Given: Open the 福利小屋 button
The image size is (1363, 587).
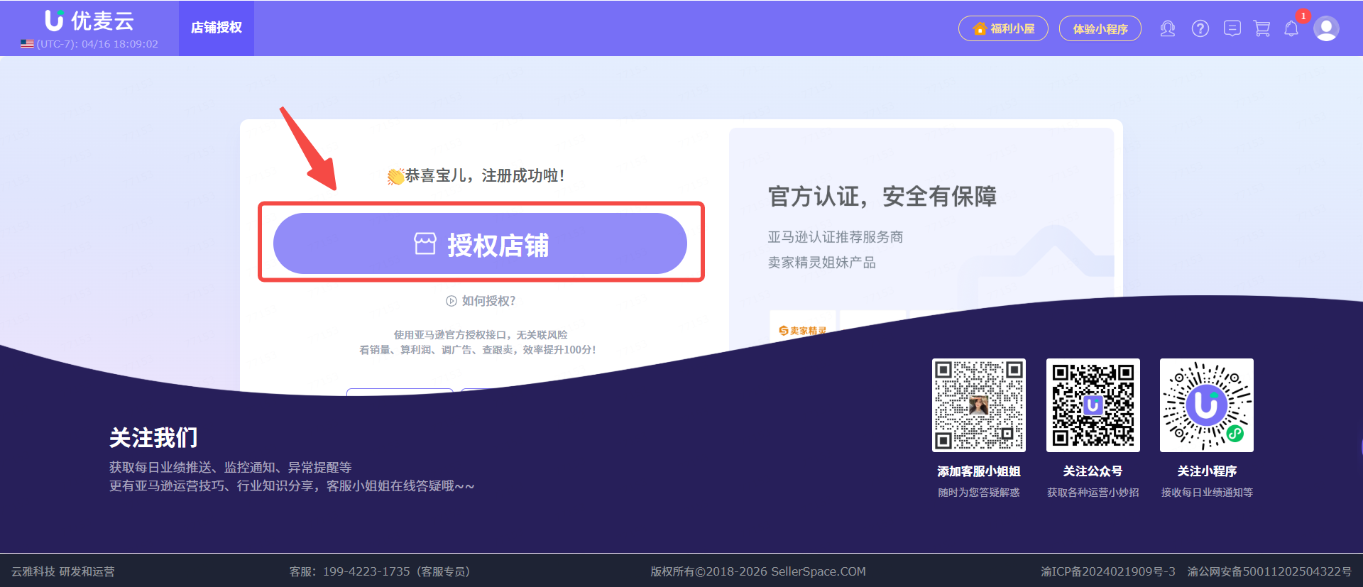Looking at the screenshot, I should coord(1003,28).
